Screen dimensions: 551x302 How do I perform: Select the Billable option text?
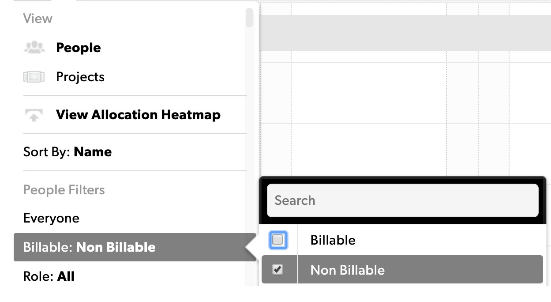[333, 240]
